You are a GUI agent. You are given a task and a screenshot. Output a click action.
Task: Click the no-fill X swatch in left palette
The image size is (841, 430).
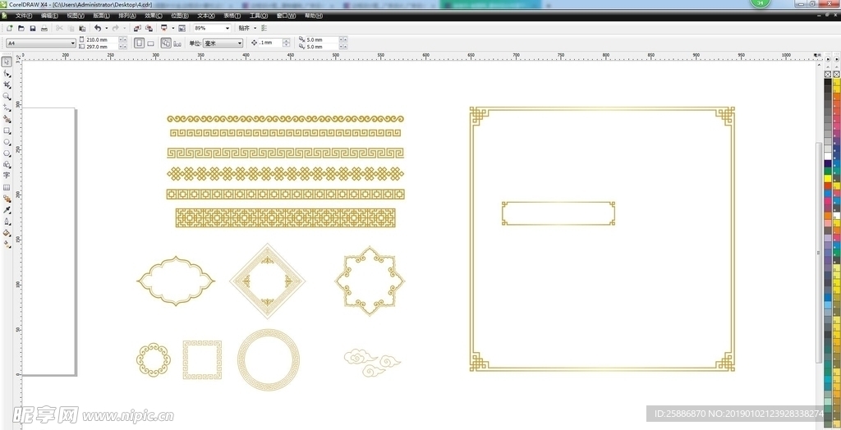tap(828, 74)
